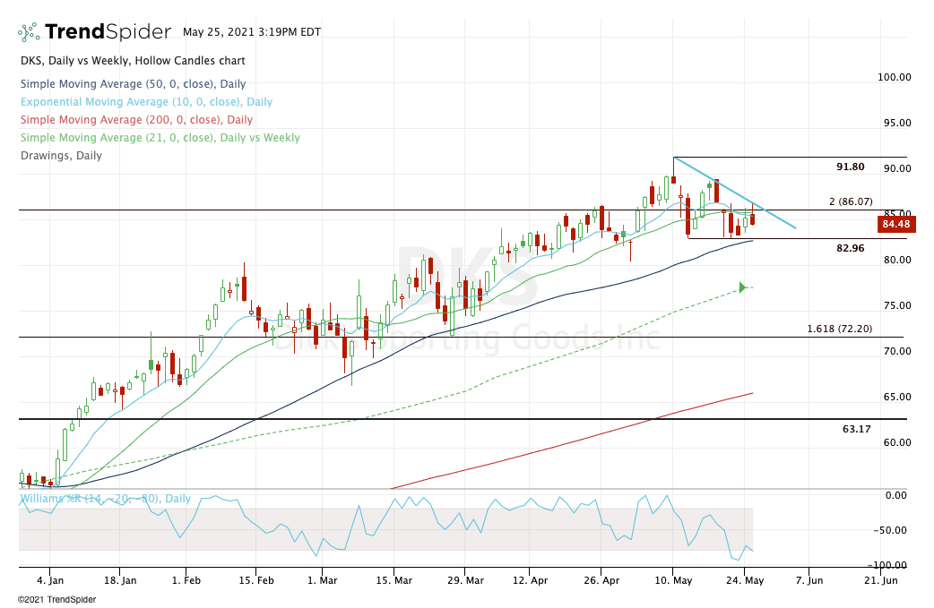Click the -50.00 Williams %R axis value
934x608 pixels.
click(890, 531)
